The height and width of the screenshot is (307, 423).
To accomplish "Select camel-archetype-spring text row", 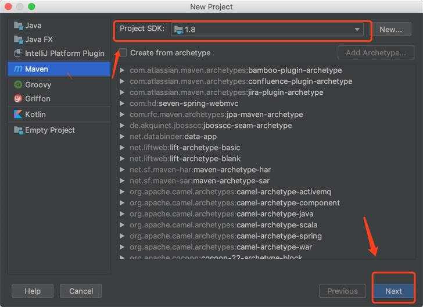I will pos(226,236).
